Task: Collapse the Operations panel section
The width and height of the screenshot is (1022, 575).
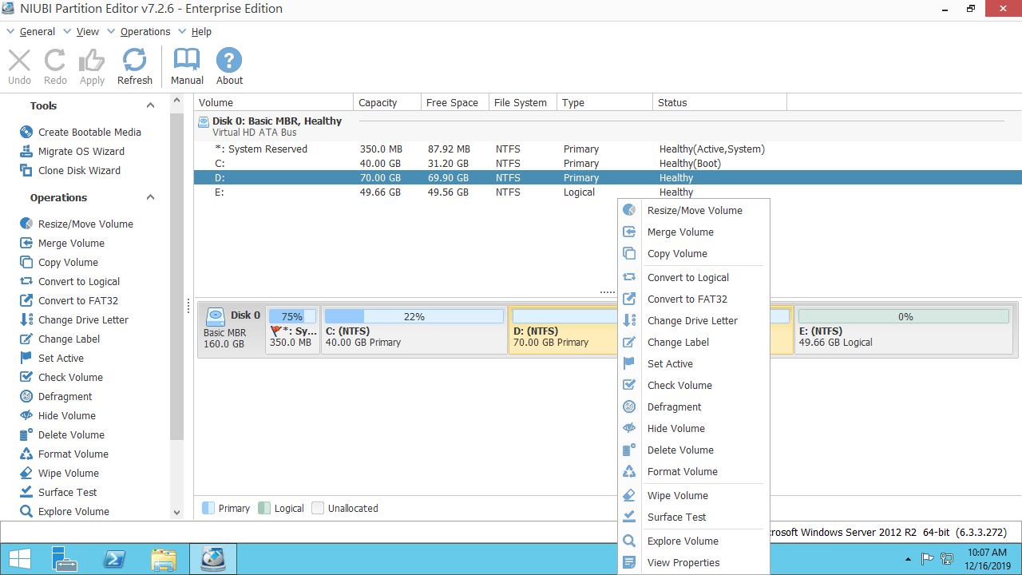Action: [x=150, y=198]
